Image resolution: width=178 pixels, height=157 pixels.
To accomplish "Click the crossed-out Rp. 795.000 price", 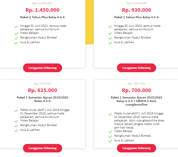I will click(x=136, y=84).
